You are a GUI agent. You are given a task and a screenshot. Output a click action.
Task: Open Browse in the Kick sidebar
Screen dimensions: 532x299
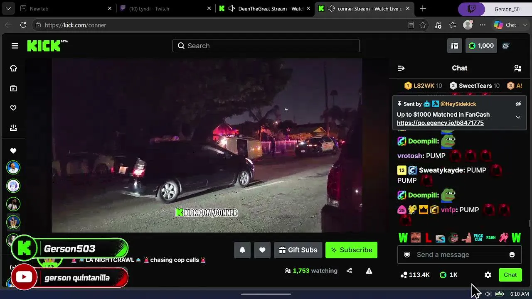click(13, 88)
